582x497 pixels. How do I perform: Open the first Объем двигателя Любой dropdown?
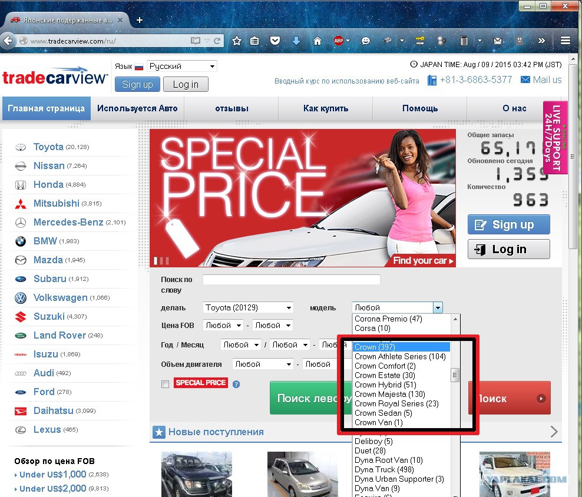point(263,365)
